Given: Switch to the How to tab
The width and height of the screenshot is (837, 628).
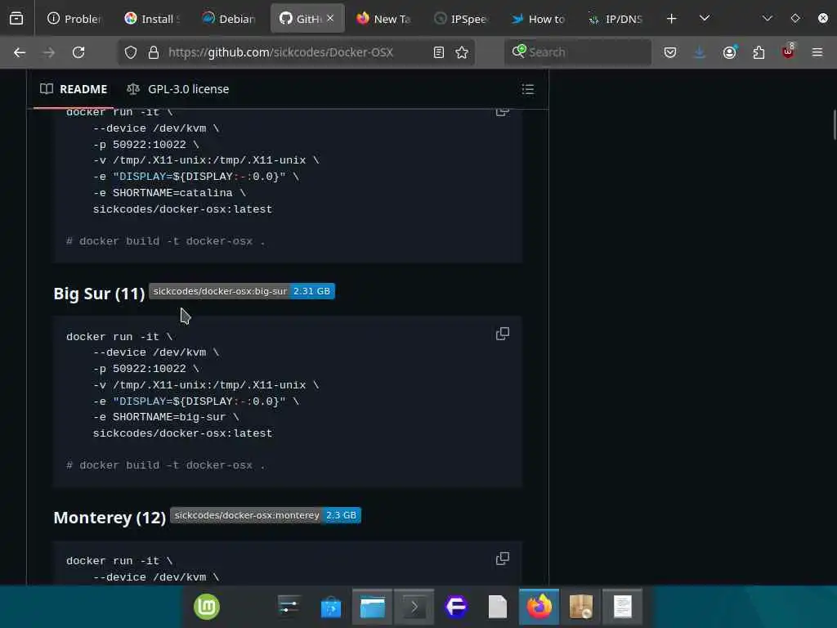Looking at the screenshot, I should (539, 19).
